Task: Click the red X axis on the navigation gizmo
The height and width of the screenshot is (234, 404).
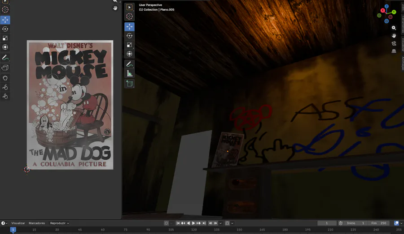Action: pos(382,11)
